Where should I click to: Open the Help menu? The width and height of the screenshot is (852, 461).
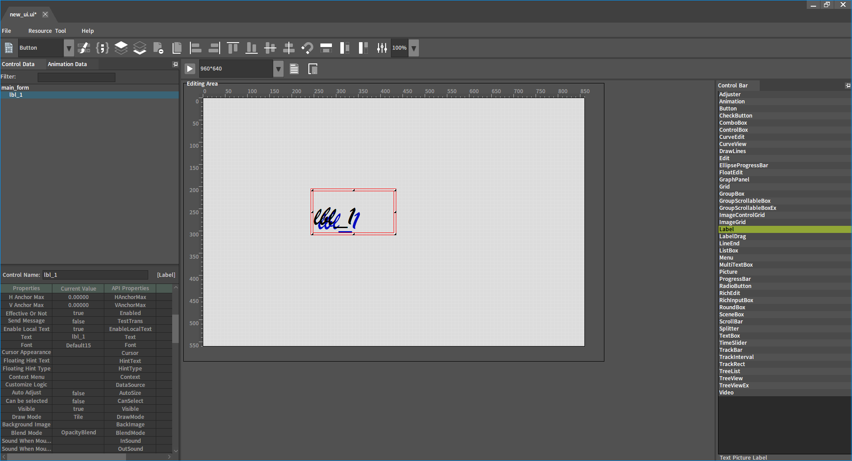[x=87, y=31]
